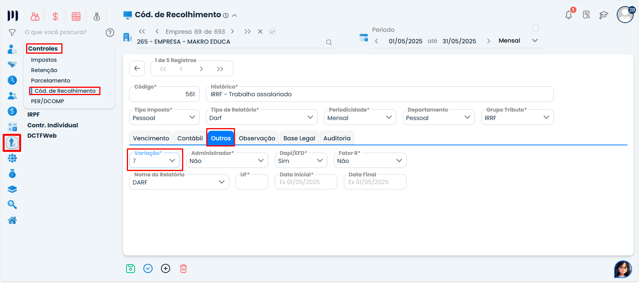Click the back arrow button

point(137,69)
